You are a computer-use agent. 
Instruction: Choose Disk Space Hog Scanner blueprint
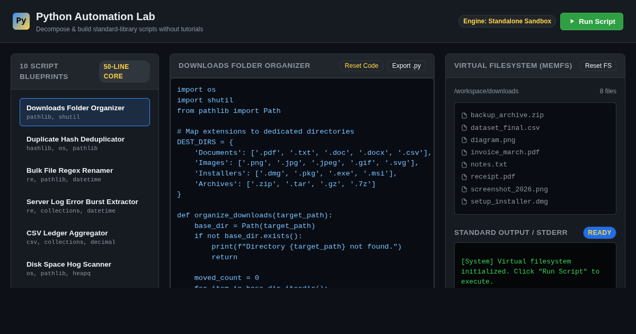pyautogui.click(x=85, y=268)
